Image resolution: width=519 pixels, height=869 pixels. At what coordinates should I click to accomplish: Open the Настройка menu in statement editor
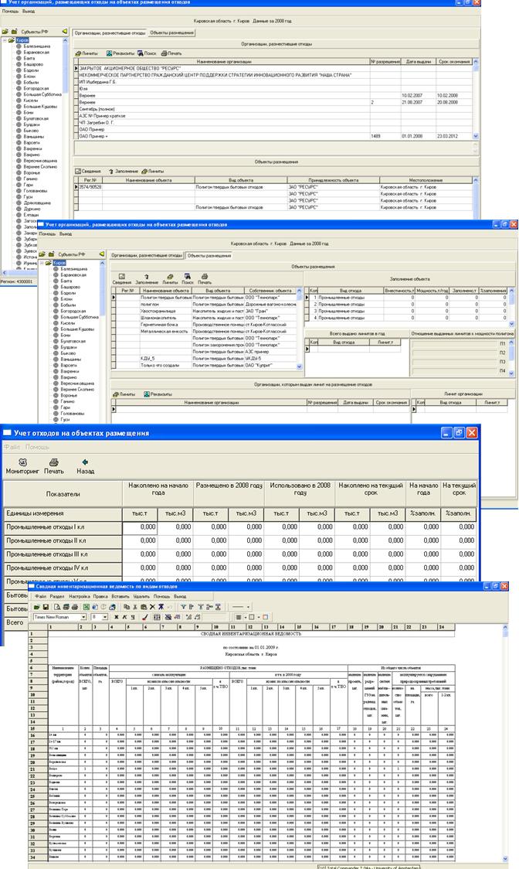click(x=80, y=597)
